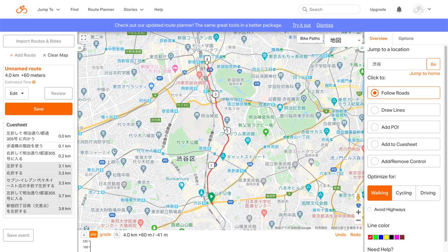Image resolution: width=448 pixels, height=252 pixels.
Task: Open the user profile avatar
Action: (x=418, y=9)
